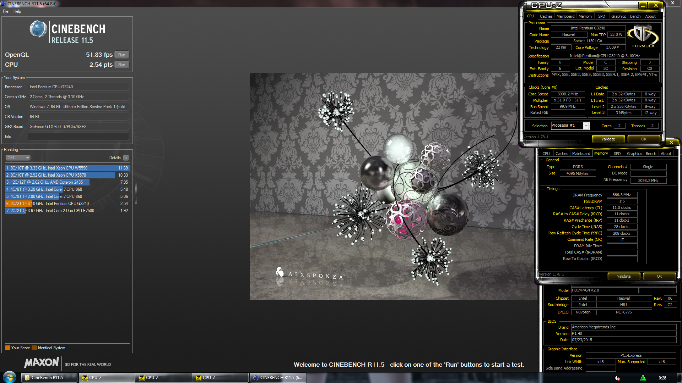Select ranking row AMD Opteron 2435
Screen dimensions: 682x383
(x=67, y=182)
